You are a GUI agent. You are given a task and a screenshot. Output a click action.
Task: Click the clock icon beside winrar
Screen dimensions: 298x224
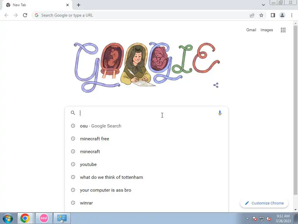coord(73,203)
